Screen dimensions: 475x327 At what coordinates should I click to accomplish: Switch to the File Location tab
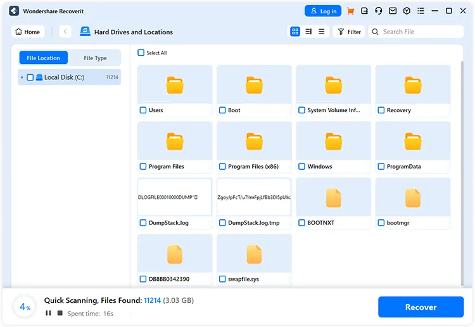pos(43,58)
